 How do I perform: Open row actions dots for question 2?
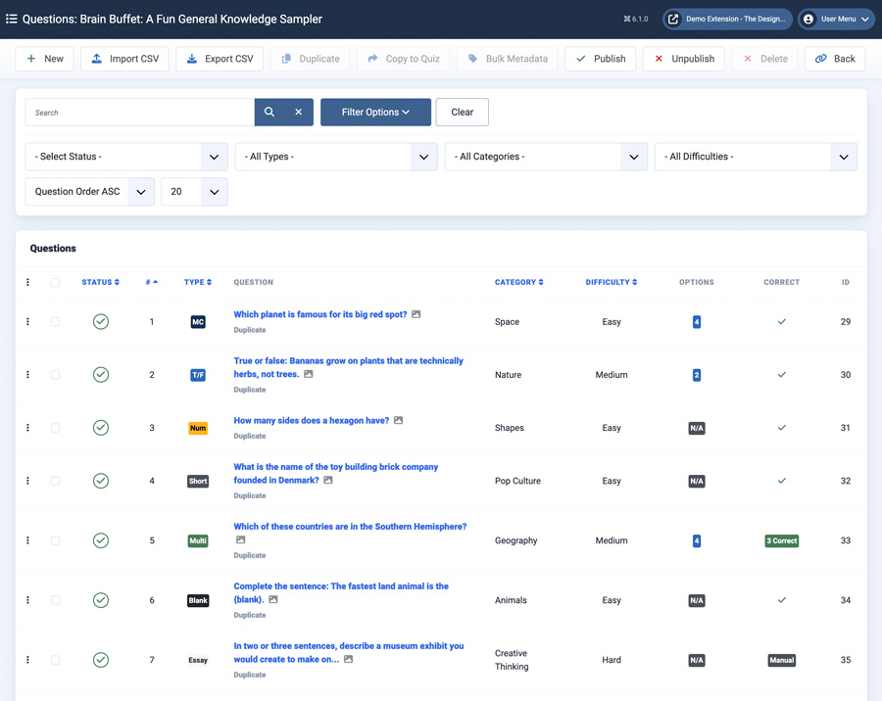pos(27,374)
